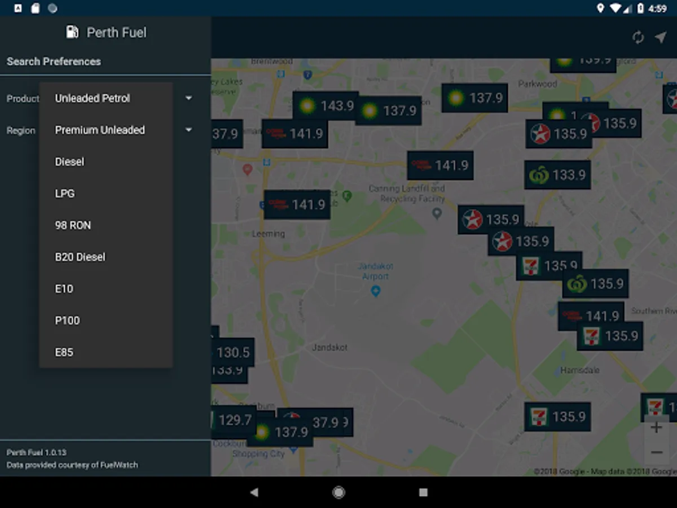Image resolution: width=677 pixels, height=508 pixels.
Task: Select LPG fuel option
Action: pyautogui.click(x=106, y=194)
